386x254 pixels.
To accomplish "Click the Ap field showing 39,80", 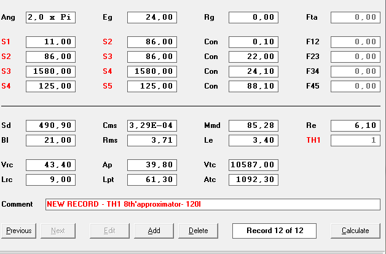I will point(152,165).
